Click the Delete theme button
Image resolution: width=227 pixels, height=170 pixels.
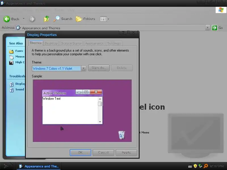[122, 68]
